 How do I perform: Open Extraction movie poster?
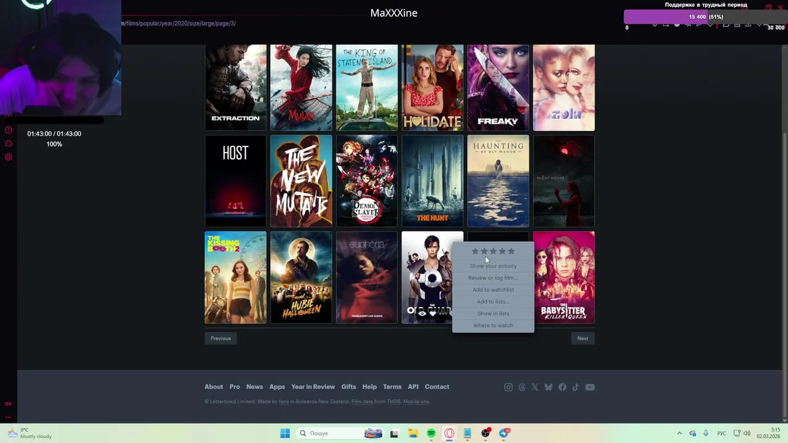[236, 87]
